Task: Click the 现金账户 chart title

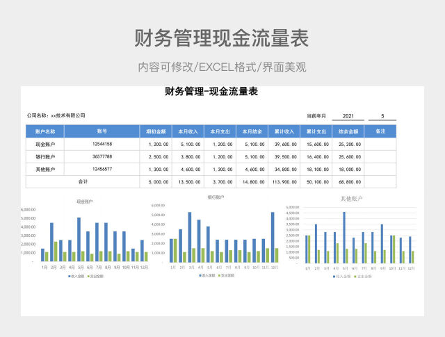Action: [x=85, y=202]
